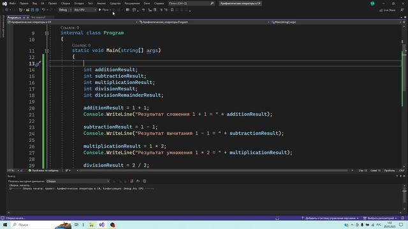Screen dimensions: 408x229
Task: Start debugging with the green Пуск button
Action: point(103,10)
